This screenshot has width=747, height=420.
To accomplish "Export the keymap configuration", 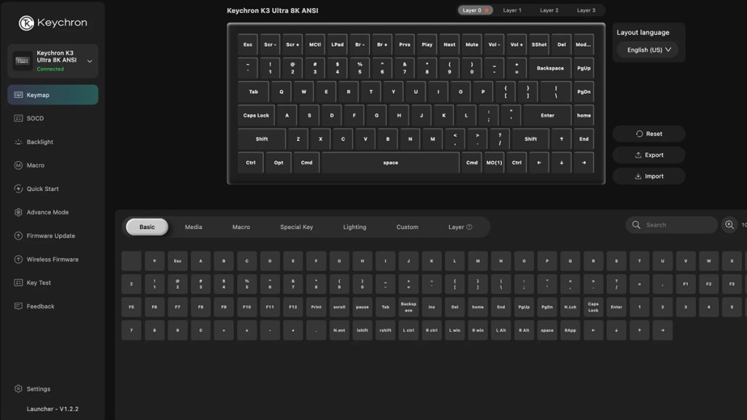I will [x=649, y=155].
